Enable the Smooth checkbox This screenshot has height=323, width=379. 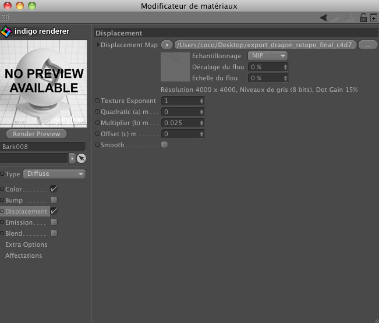click(164, 145)
